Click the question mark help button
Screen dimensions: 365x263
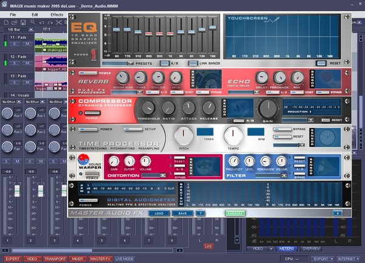click(200, 213)
